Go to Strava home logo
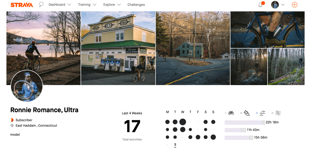Screen dimensions: 312x154 tap(22, 5)
